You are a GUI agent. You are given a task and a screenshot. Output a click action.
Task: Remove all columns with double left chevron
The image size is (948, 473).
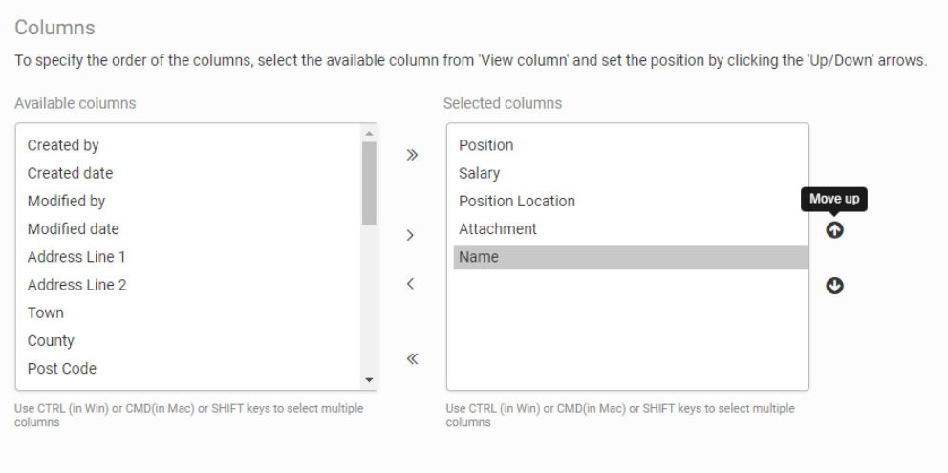tap(412, 359)
